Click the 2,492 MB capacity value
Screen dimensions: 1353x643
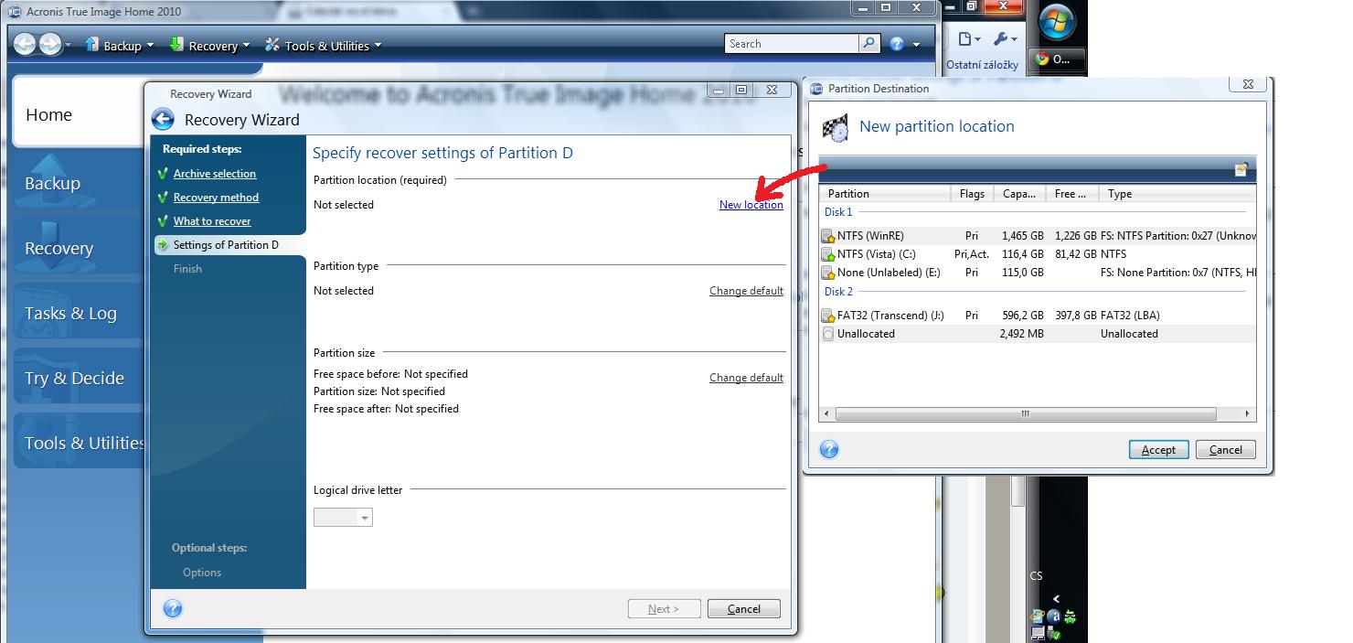pos(1022,334)
